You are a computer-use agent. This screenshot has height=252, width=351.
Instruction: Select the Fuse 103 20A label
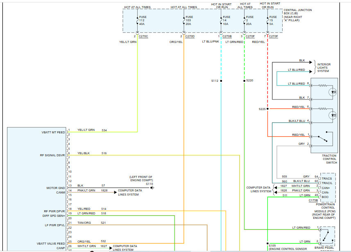pyautogui.click(x=189, y=20)
